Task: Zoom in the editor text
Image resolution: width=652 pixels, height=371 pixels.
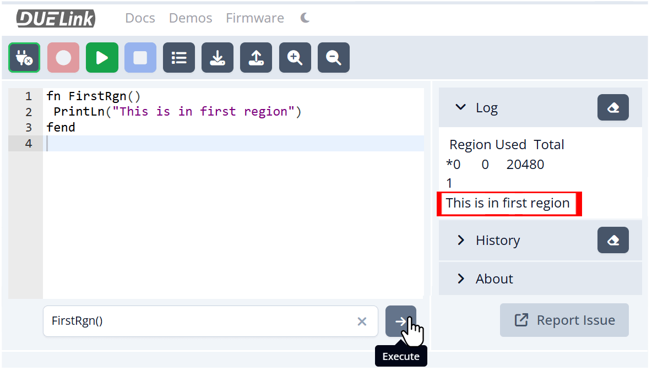Action: pyautogui.click(x=295, y=58)
